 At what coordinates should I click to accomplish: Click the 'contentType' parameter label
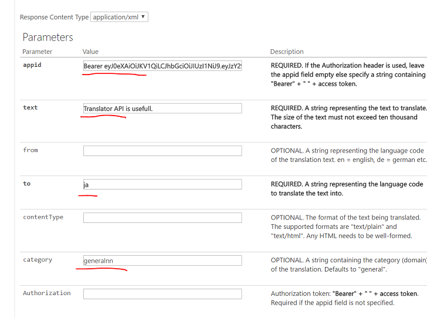click(43, 217)
